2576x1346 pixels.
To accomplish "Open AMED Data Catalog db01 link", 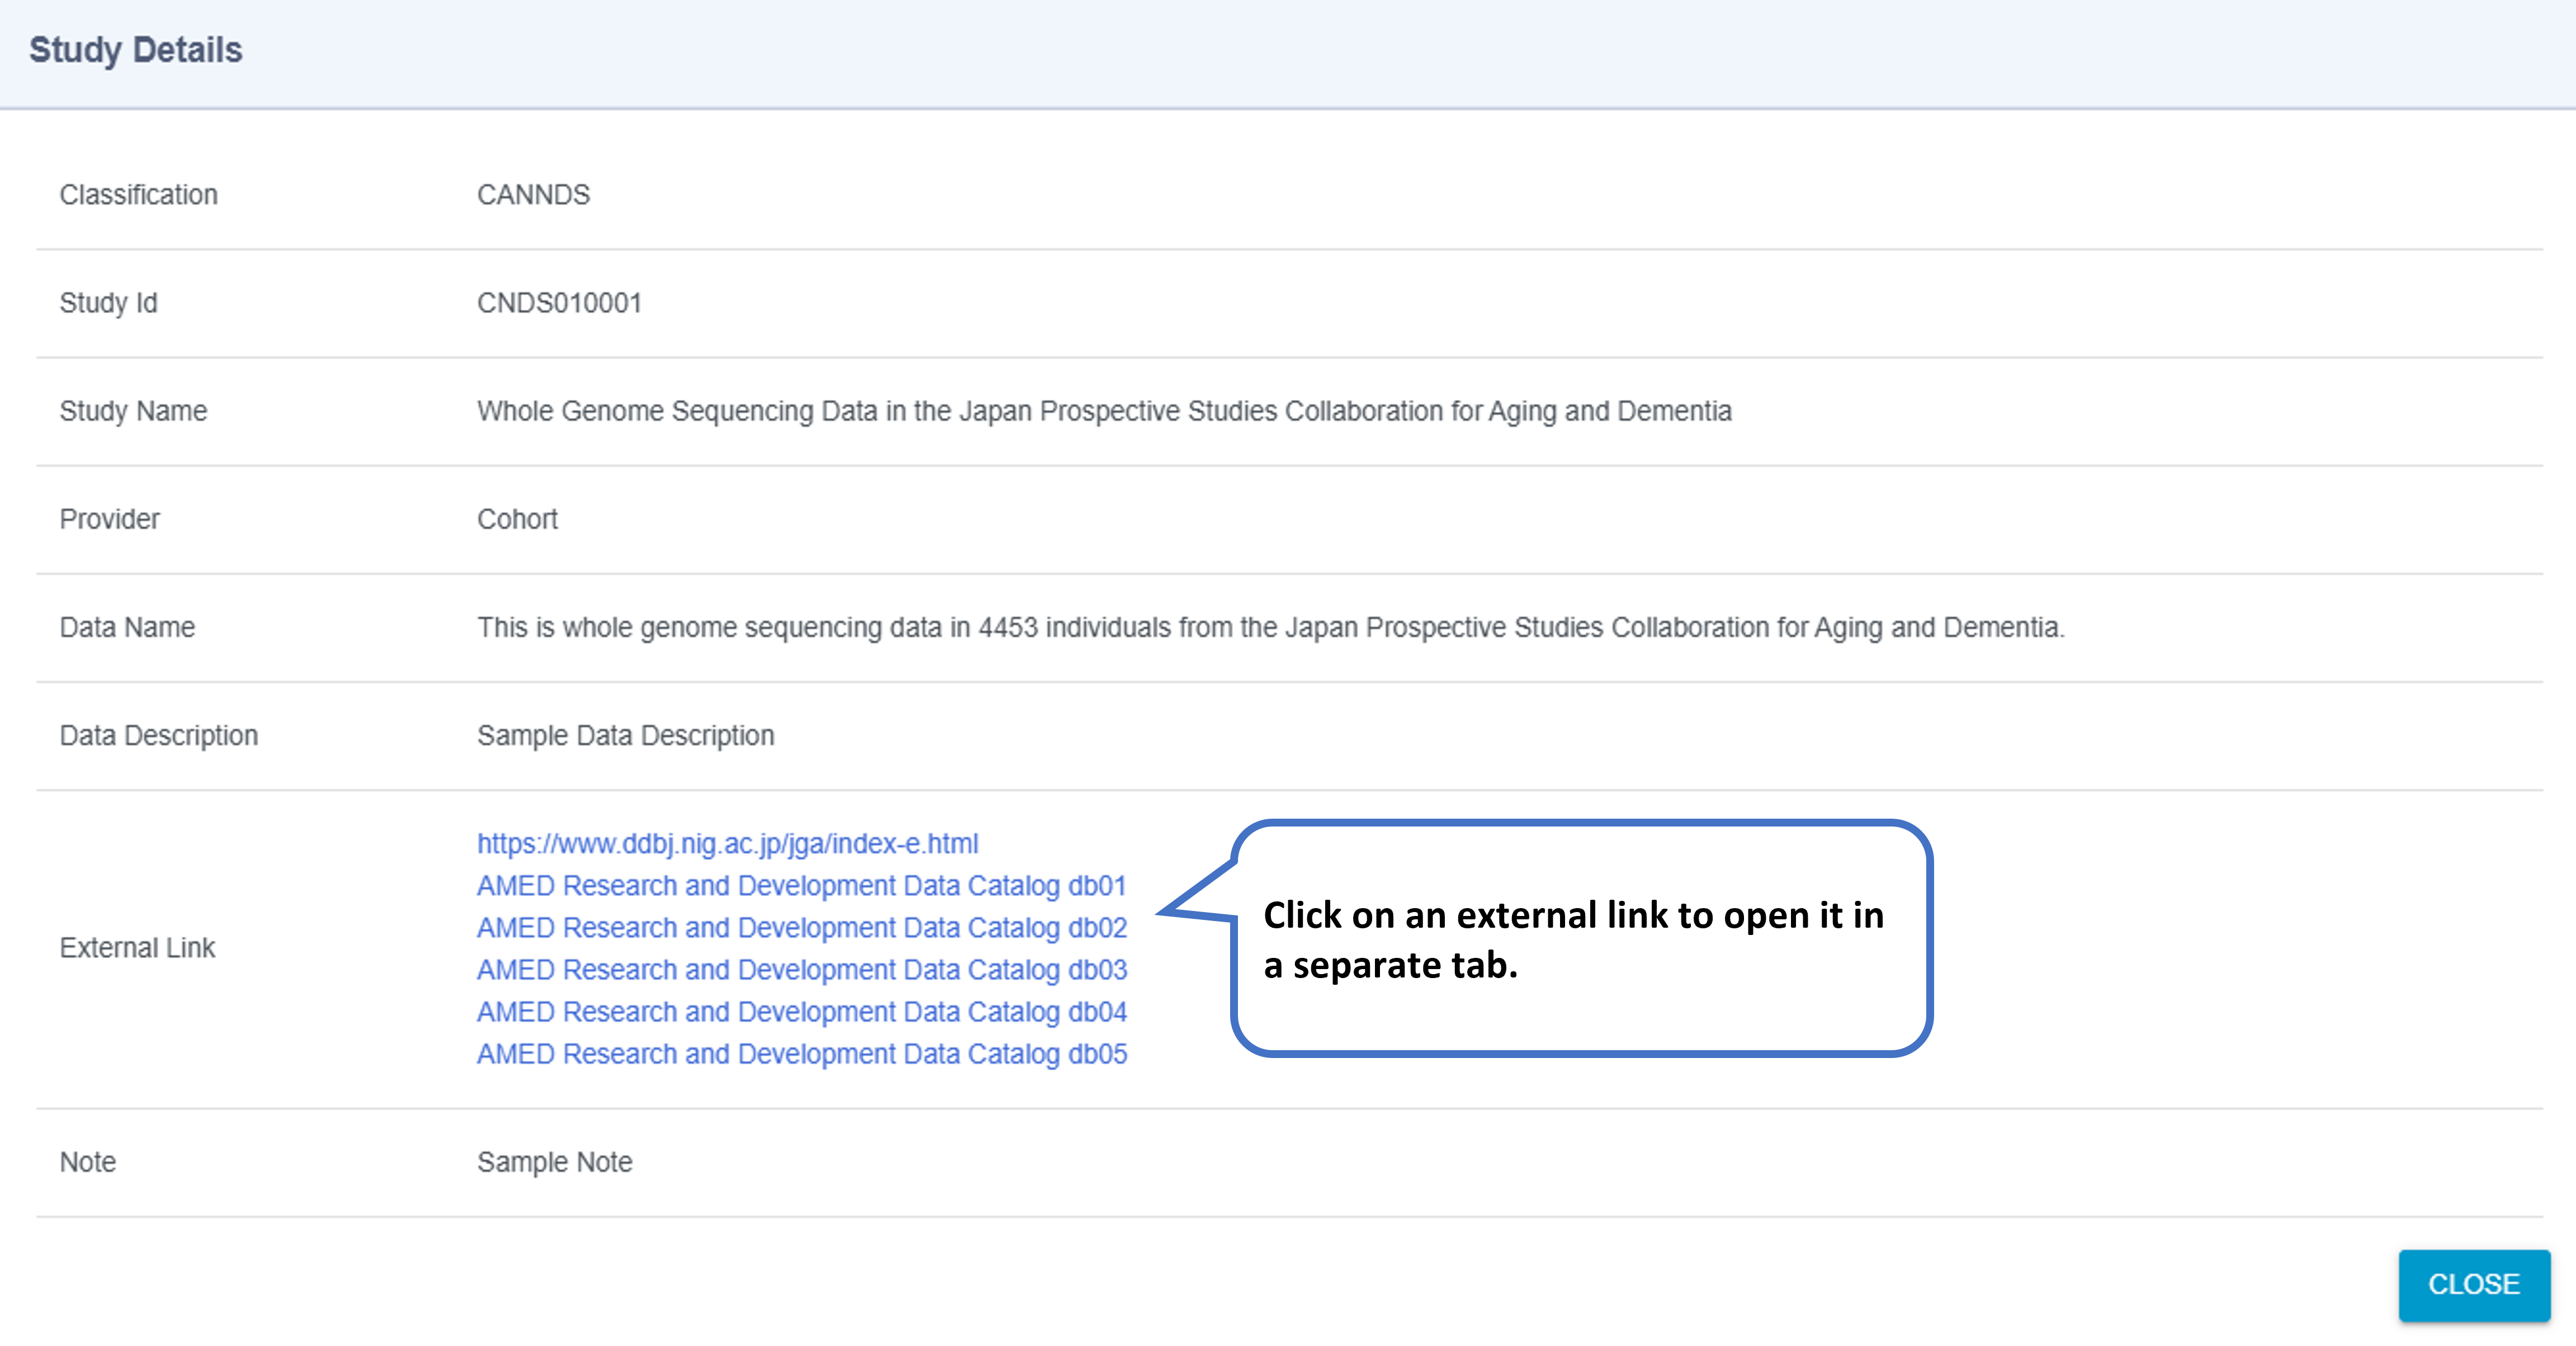I will click(801, 885).
